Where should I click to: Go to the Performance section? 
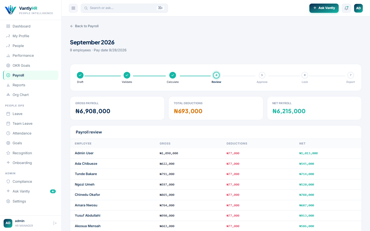click(31, 55)
